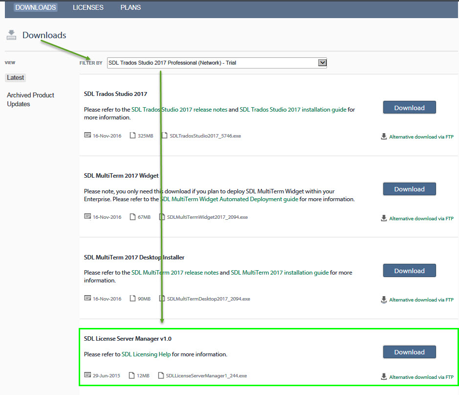Click FTP download icon for MultiTerm Widget
Image resolution: width=459 pixels, height=395 pixels.
384,218
